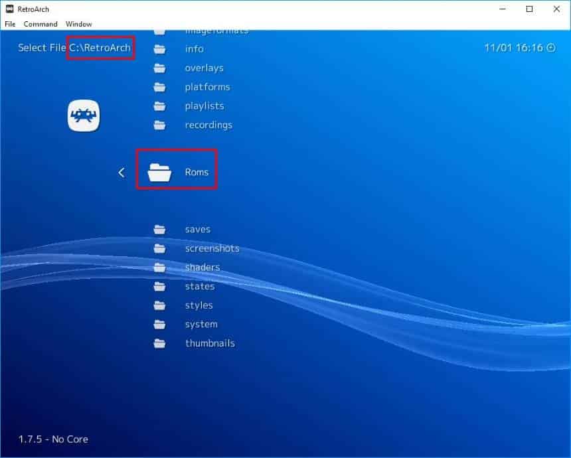Click the RetroArch title bar app icon
This screenshot has height=458, width=571.
click(9, 9)
